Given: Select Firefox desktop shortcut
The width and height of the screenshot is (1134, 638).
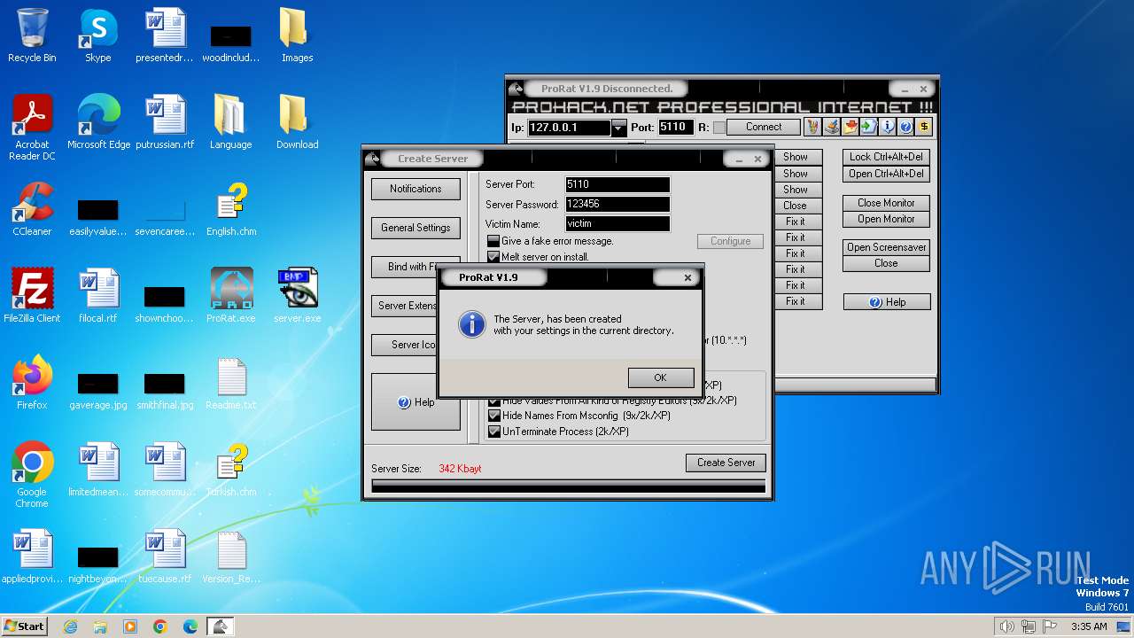Looking at the screenshot, I should coord(32,382).
